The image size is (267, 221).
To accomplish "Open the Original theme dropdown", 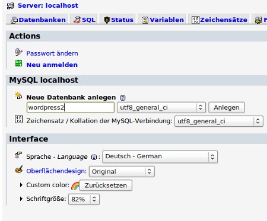I will tap(122, 171).
